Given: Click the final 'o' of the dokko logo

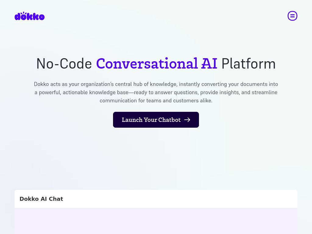Looking at the screenshot, I should click(41, 17).
